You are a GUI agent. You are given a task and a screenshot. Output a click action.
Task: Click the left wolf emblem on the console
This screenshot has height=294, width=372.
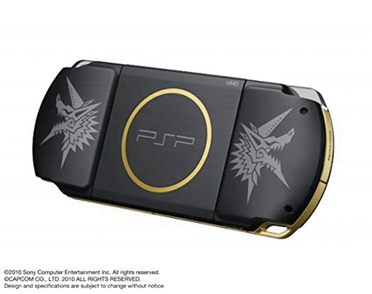[x=71, y=123]
